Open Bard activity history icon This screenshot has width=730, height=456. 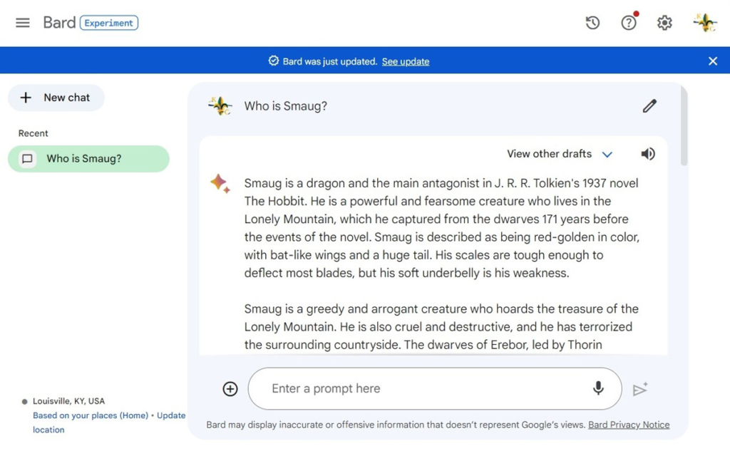click(592, 23)
